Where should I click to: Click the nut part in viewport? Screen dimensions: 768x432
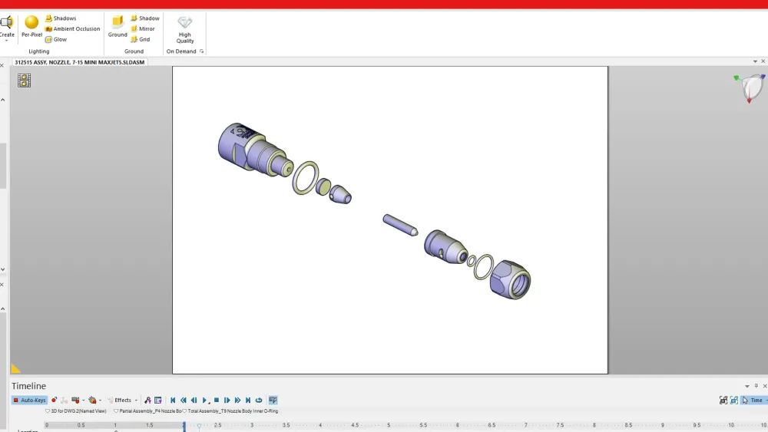pos(511,280)
